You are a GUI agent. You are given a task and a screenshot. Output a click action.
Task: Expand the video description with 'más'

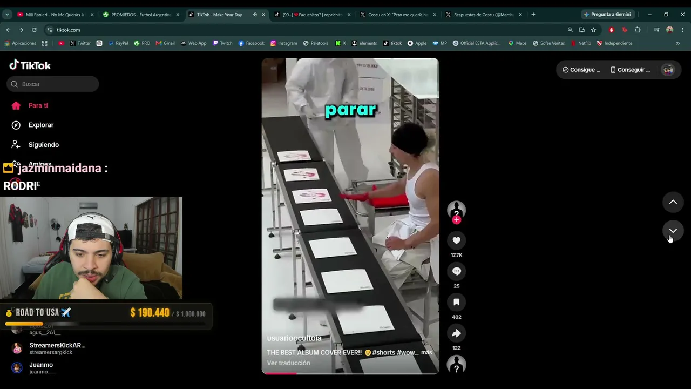click(x=426, y=352)
